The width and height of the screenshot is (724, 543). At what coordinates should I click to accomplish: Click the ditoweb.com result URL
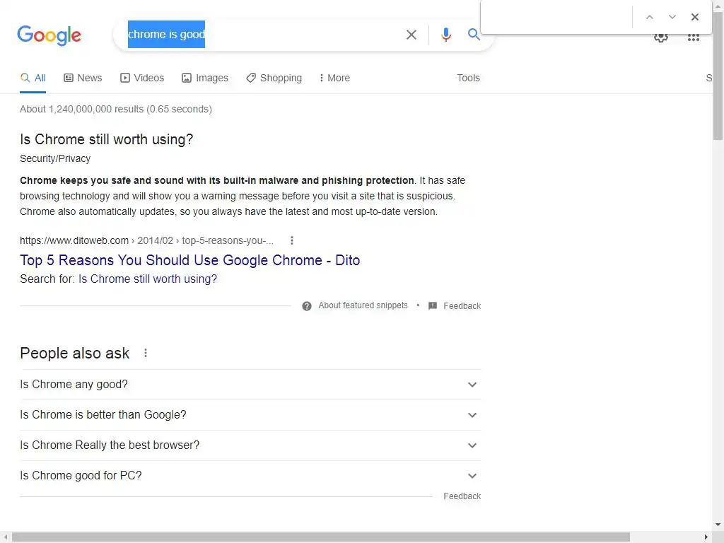click(146, 240)
